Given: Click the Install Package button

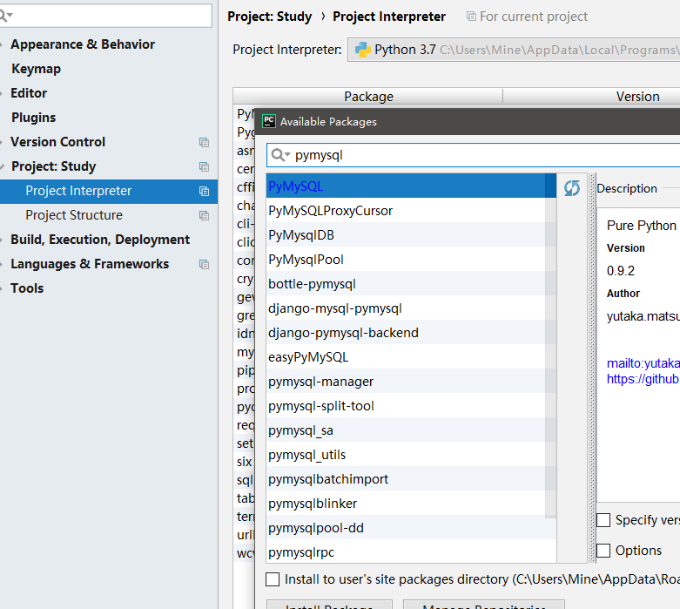Looking at the screenshot, I should coord(329,605).
